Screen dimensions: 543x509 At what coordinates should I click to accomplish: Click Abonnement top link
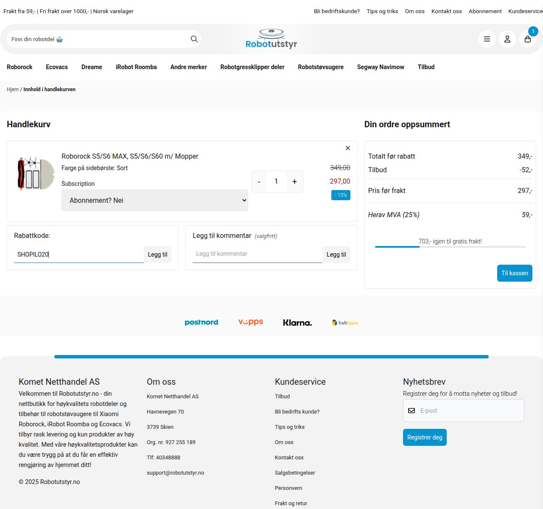(x=485, y=11)
